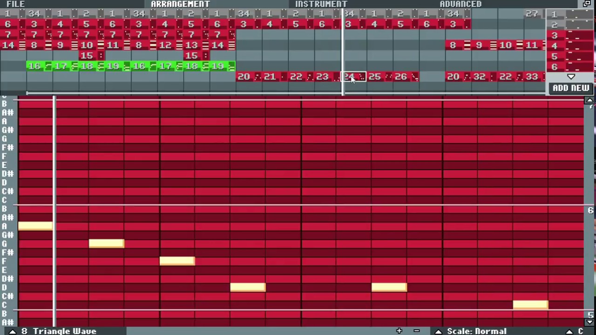The image size is (596, 335).
Task: Select arrangement block 13
Action: [x=196, y=46]
